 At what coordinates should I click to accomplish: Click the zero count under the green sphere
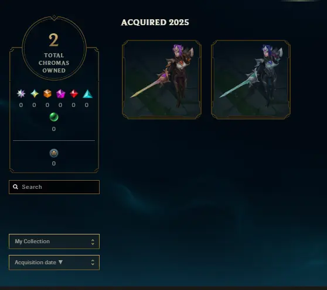click(54, 129)
